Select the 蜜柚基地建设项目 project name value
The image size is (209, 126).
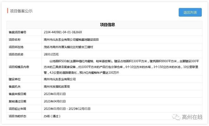click(71, 39)
